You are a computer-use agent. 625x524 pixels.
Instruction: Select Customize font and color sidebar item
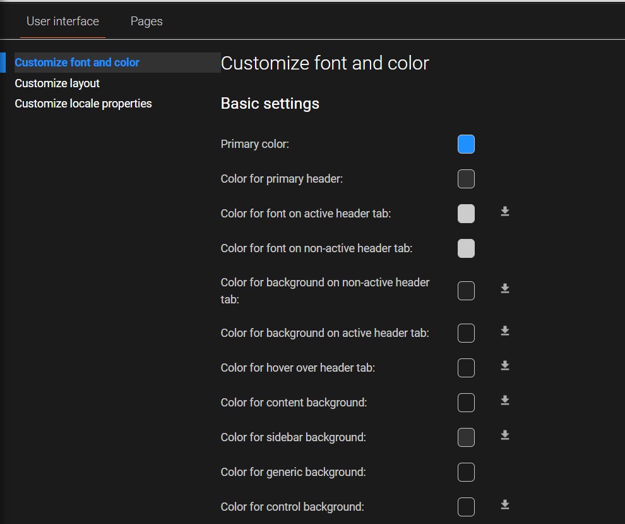tap(77, 63)
